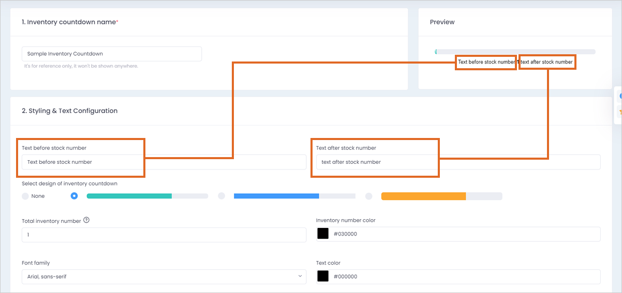Click the Text after stock number field
The width and height of the screenshot is (622, 293).
[x=458, y=162]
